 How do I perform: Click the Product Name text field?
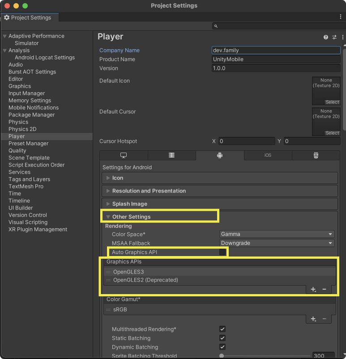pyautogui.click(x=276, y=59)
